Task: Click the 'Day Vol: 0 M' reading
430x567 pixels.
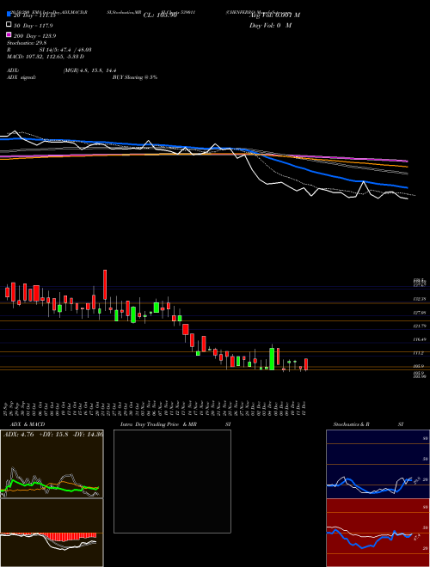Action: coord(270,25)
